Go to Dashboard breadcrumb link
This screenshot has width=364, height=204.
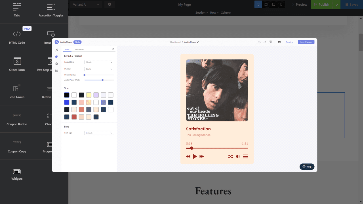click(x=175, y=42)
